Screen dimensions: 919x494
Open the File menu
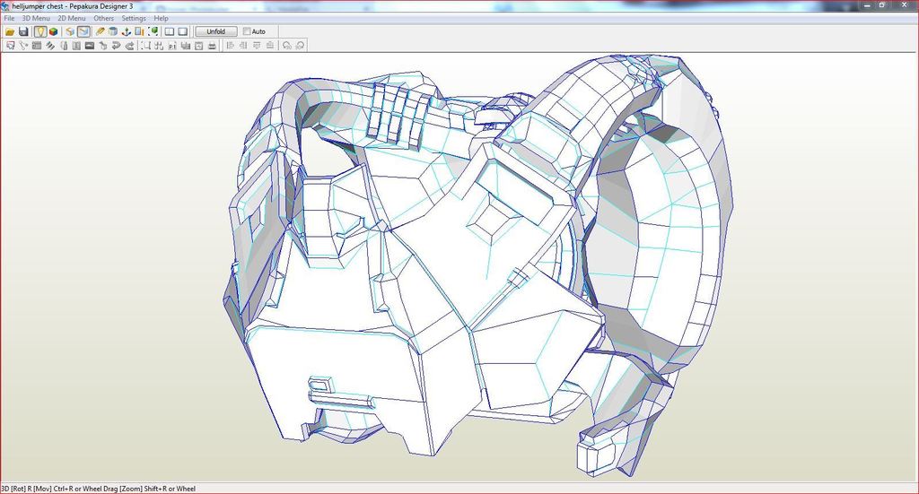click(9, 18)
